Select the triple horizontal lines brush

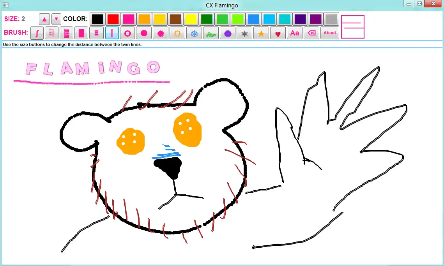click(96, 33)
